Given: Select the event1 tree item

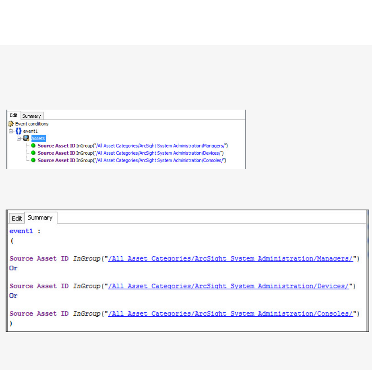Looking at the screenshot, I should 30,131.
